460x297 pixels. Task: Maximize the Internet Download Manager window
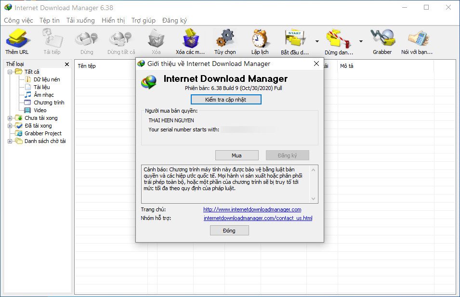[426, 7]
